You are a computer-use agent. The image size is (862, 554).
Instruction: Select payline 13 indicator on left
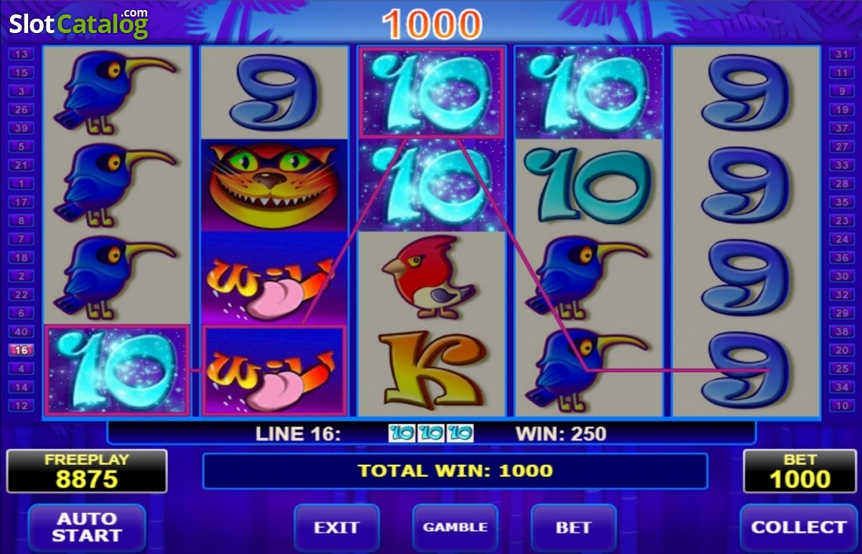click(21, 54)
